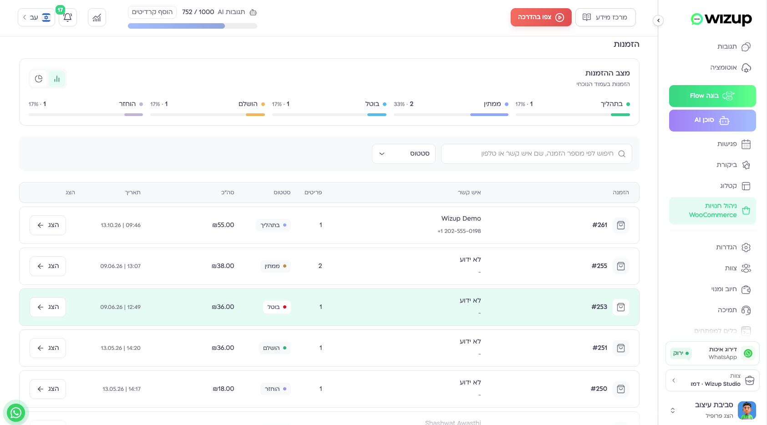Click הצג for order #253
Image resolution: width=767 pixels, height=425 pixels.
48,307
